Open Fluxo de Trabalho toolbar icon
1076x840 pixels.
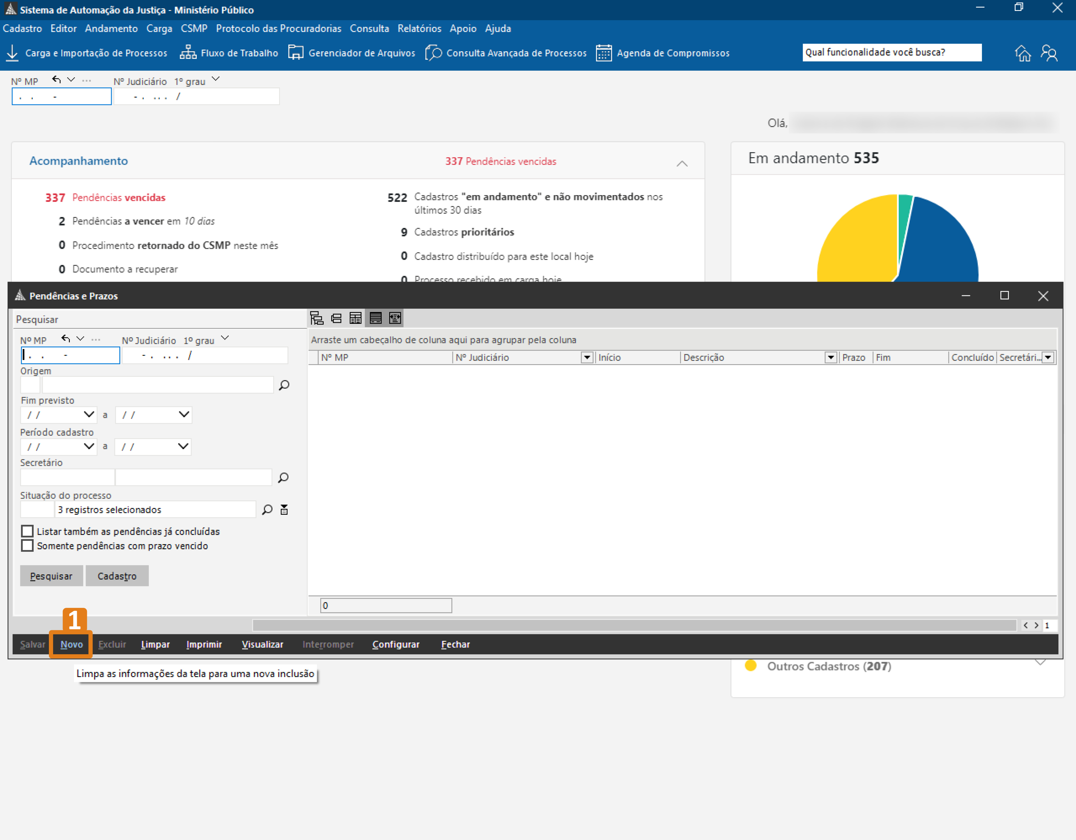[x=188, y=53]
